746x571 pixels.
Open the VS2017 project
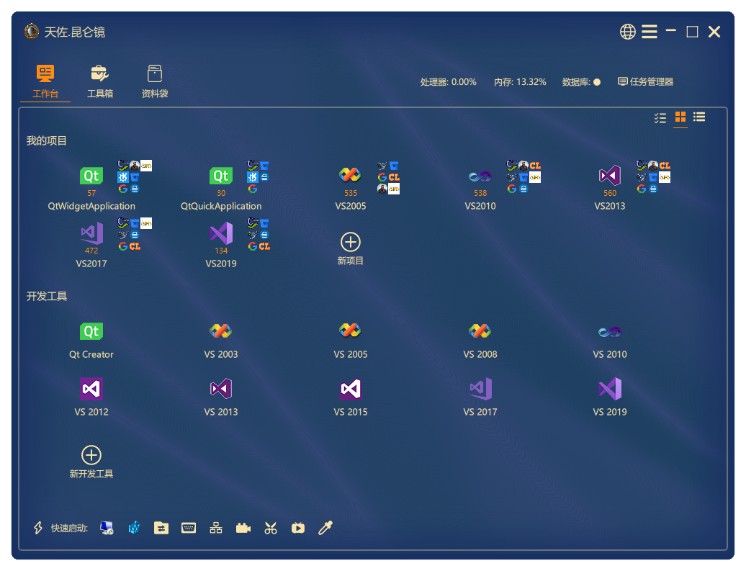(x=91, y=243)
